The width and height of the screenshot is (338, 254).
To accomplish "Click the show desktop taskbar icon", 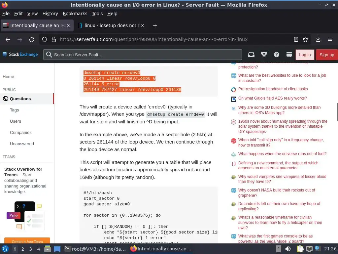I will 57,249.
